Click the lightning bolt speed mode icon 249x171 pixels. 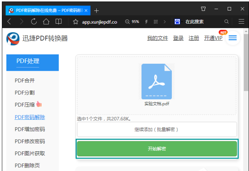(146, 22)
